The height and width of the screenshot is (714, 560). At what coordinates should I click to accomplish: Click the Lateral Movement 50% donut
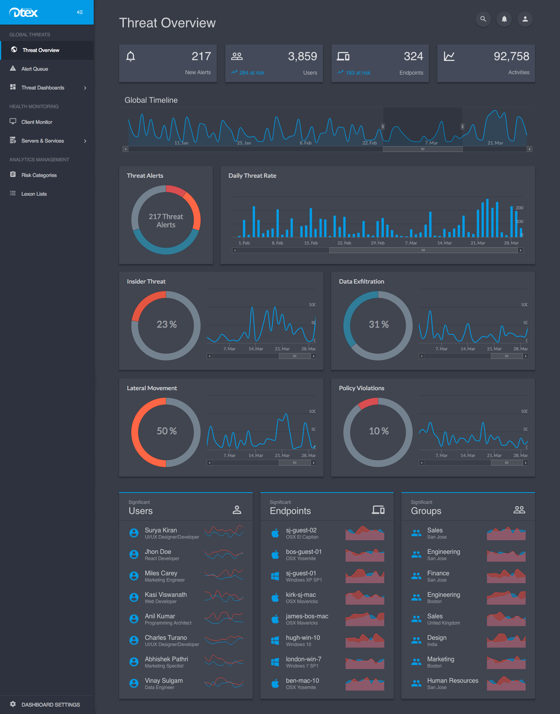166,432
